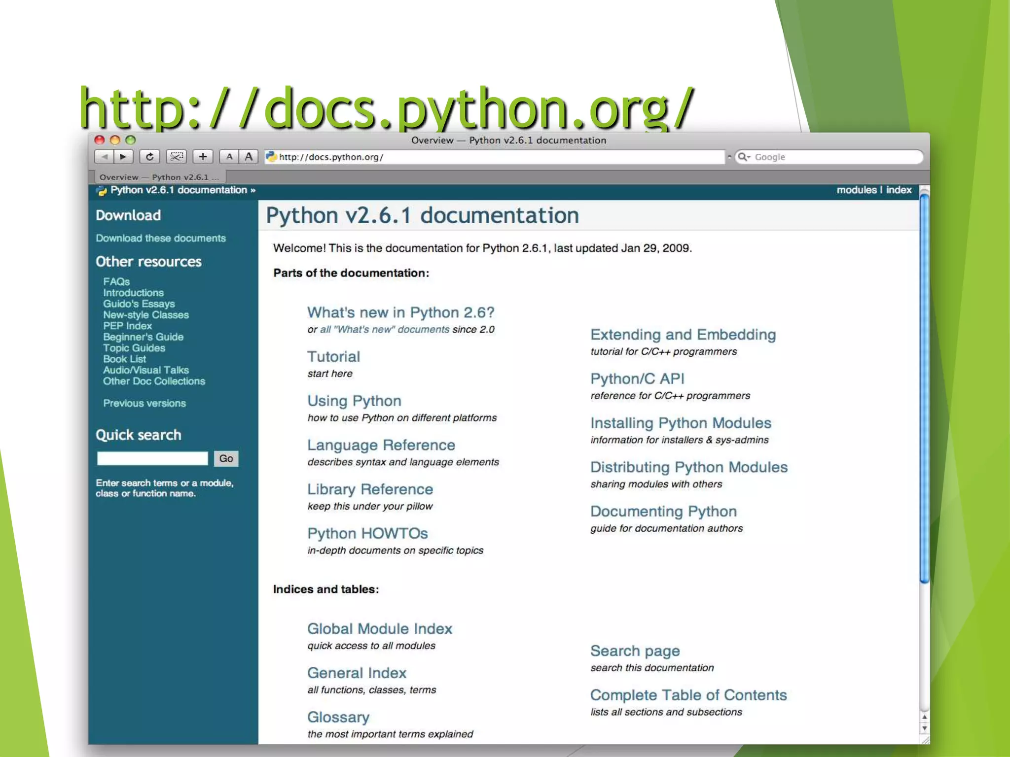The height and width of the screenshot is (757, 1010).
Task: Open the index link in the top bar
Action: pos(899,190)
